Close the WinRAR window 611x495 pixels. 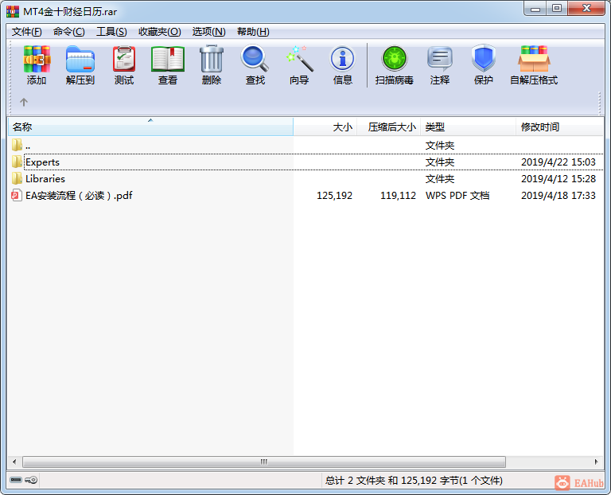point(586,9)
